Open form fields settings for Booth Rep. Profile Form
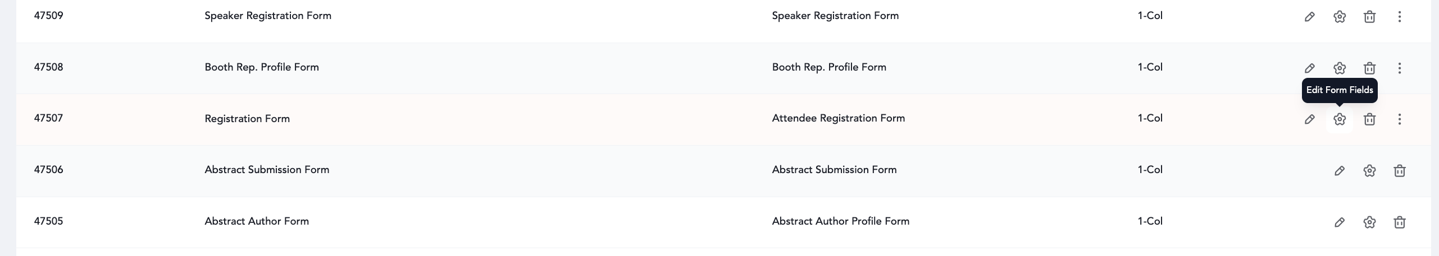The height and width of the screenshot is (256, 1439). pyautogui.click(x=1340, y=68)
